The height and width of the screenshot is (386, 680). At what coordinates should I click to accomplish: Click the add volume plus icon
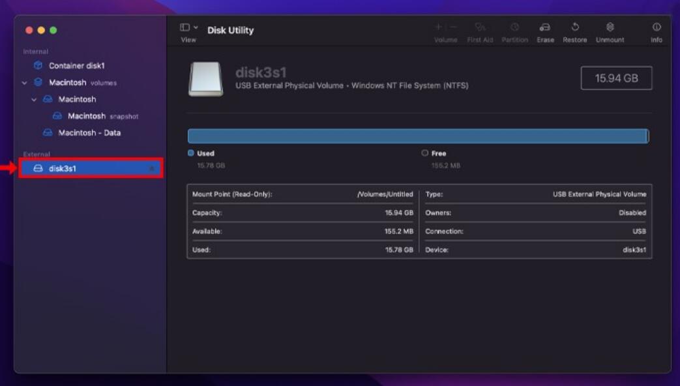point(438,27)
